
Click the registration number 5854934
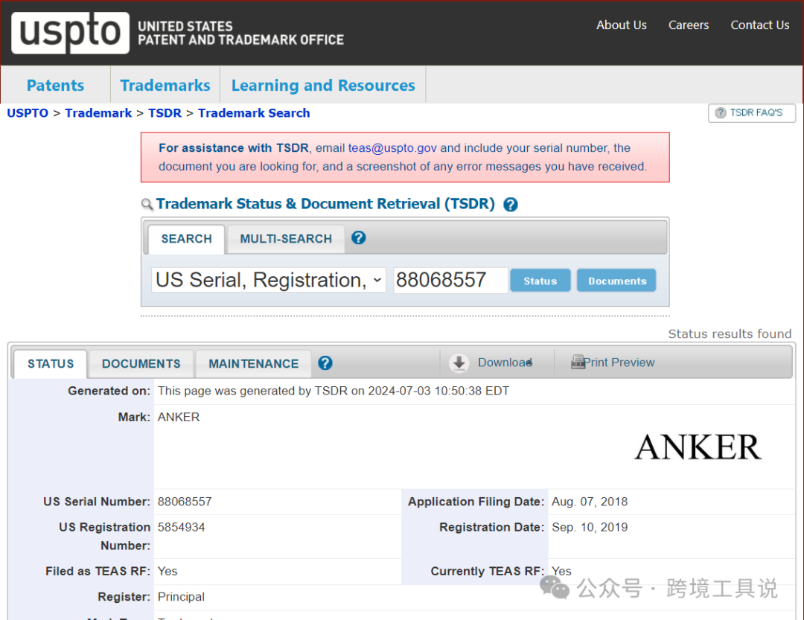tap(181, 527)
